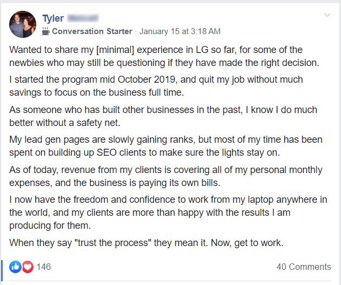
Task: Click the name Tyler in the post header
Action: [53, 18]
